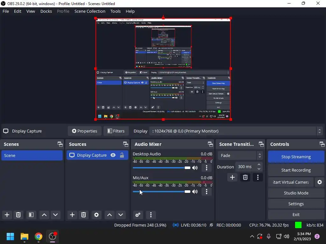This screenshot has width=326, height=244.
Task: Click Stop Streaming button
Action: [x=296, y=157]
